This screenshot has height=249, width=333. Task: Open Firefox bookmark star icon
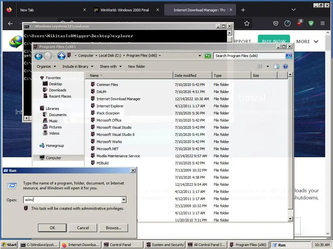246,23
